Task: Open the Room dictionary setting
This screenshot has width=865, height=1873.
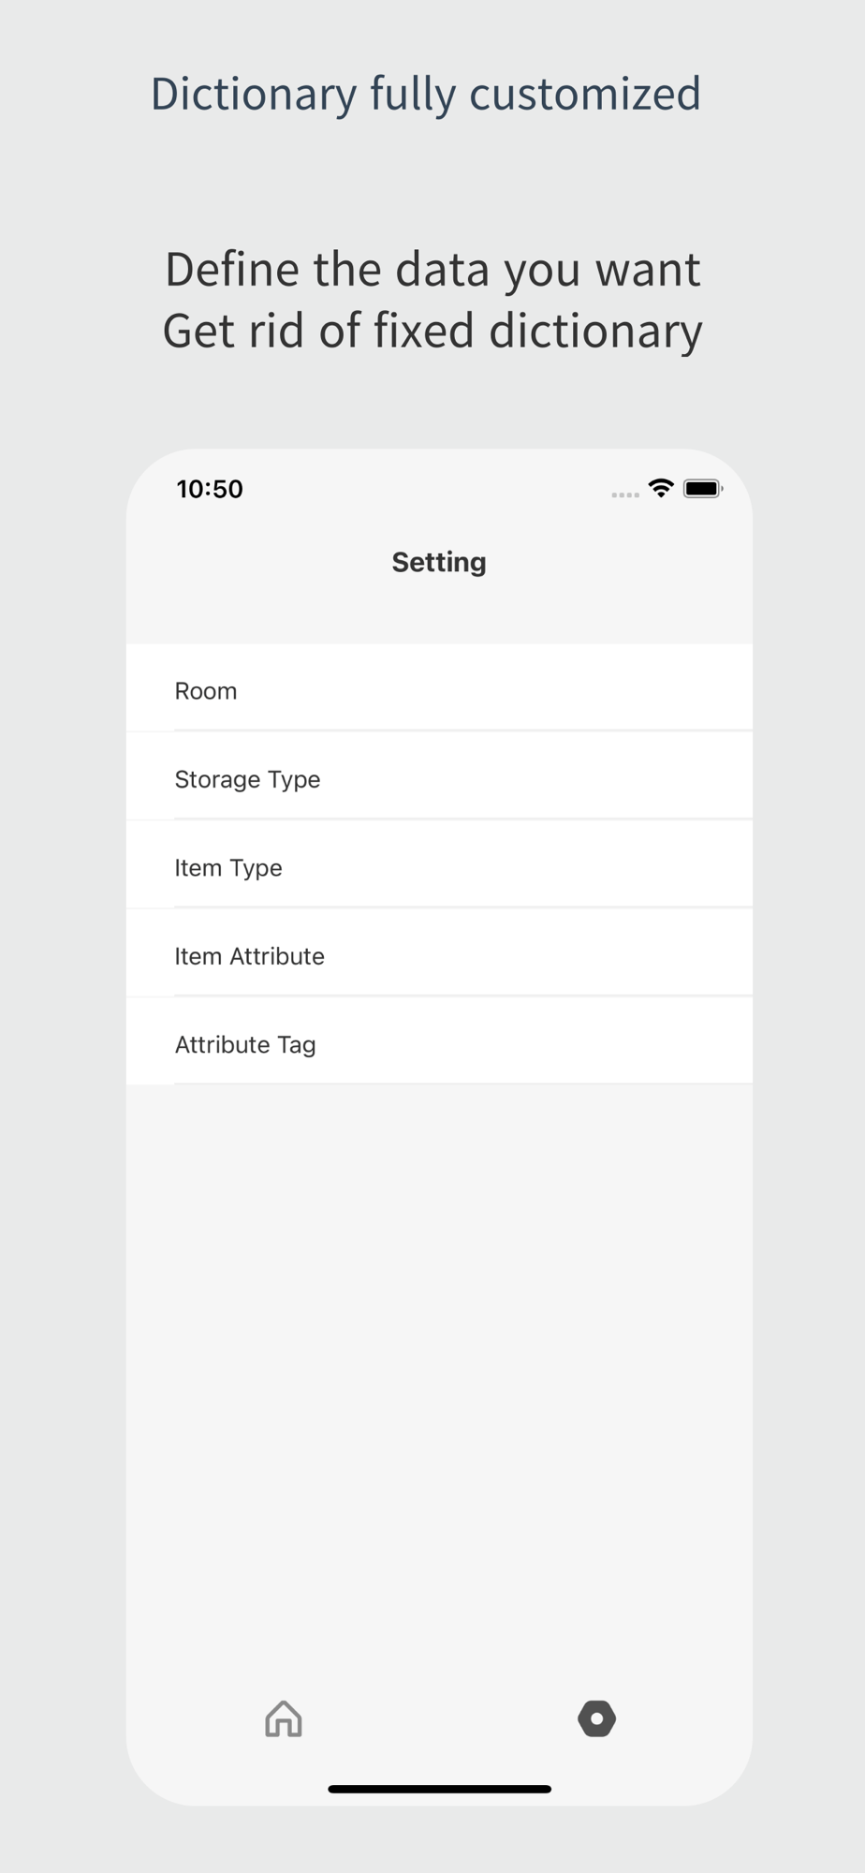Action: 439,690
